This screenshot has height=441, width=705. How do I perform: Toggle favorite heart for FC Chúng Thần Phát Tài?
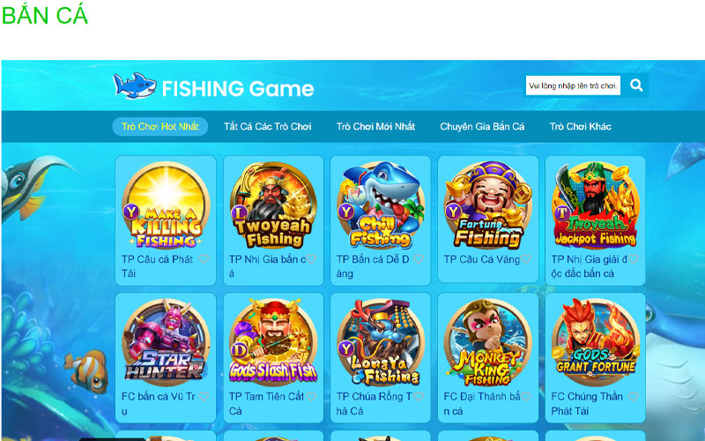click(x=634, y=396)
